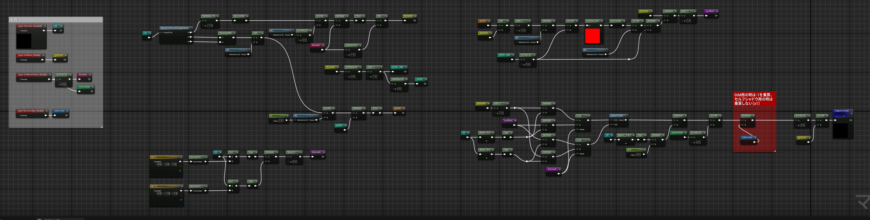Toggle the Input GridRowColumn (Scalar) node chevron
This screenshot has height=220, width=870.
(50, 75)
